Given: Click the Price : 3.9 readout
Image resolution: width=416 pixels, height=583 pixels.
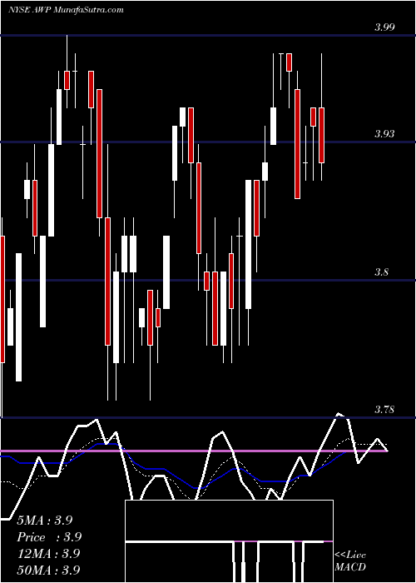Looking at the screenshot, I should coord(49,537).
